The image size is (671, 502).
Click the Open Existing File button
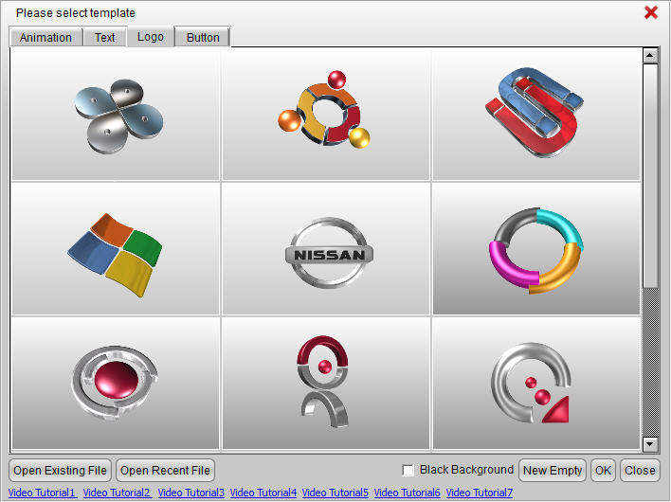pyautogui.click(x=60, y=471)
